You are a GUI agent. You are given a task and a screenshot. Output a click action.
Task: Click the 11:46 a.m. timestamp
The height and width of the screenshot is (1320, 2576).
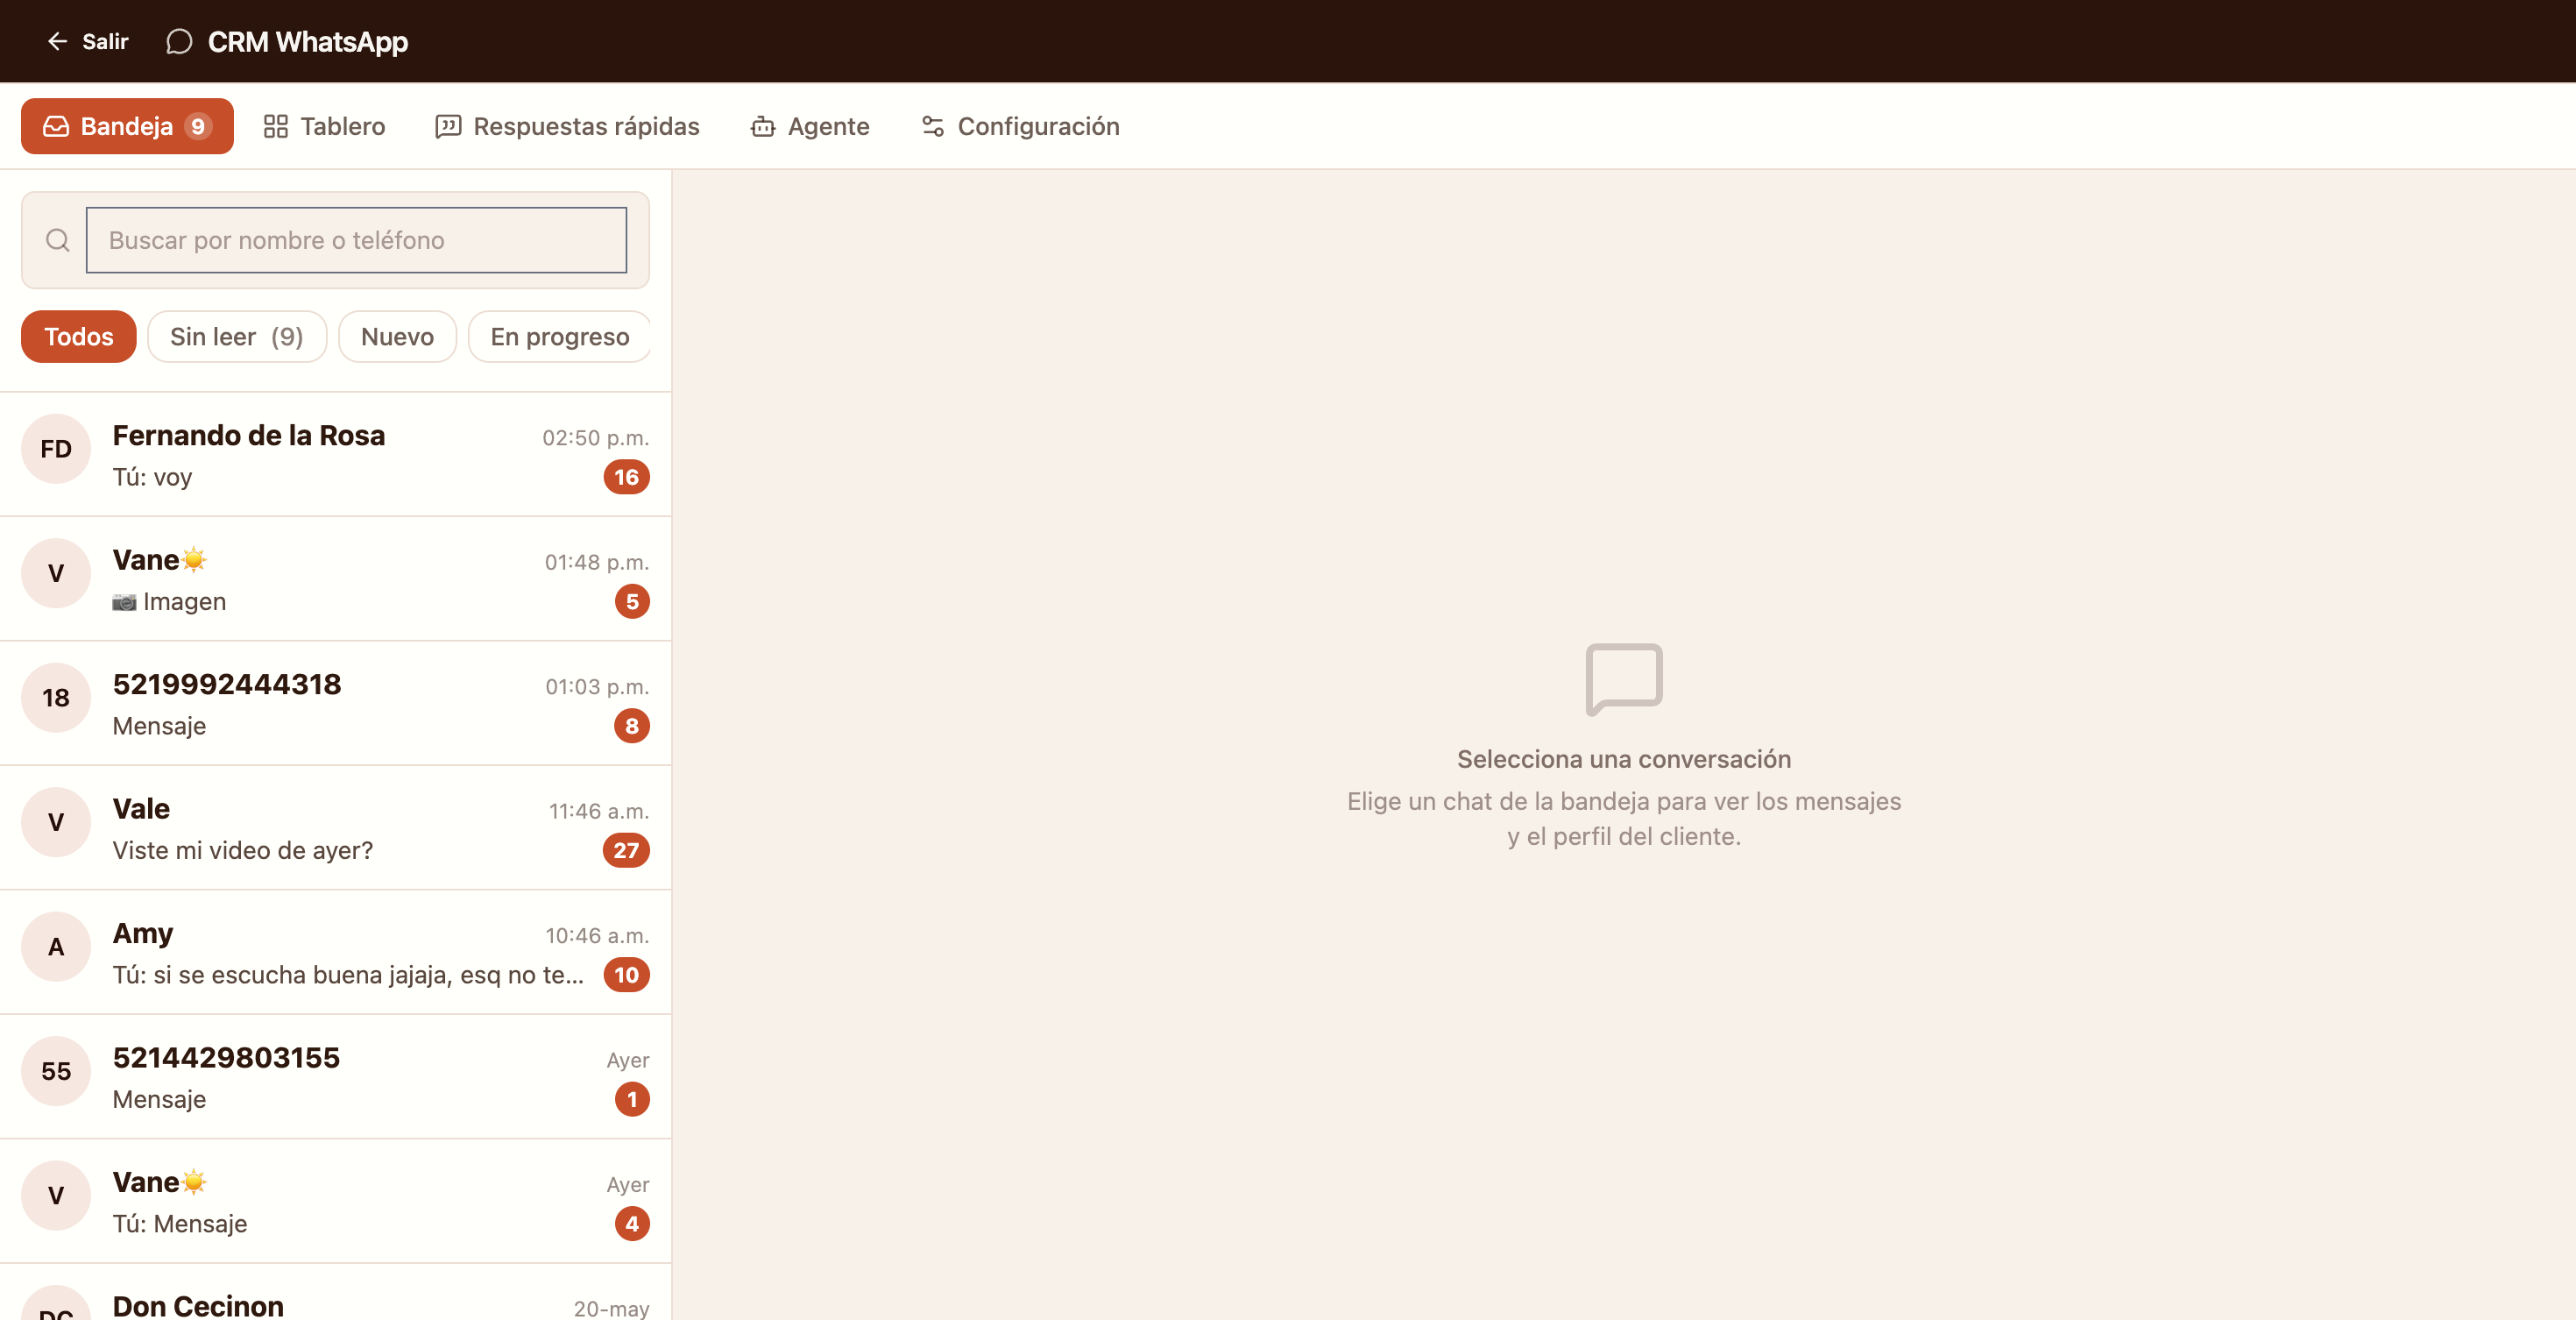(598, 812)
